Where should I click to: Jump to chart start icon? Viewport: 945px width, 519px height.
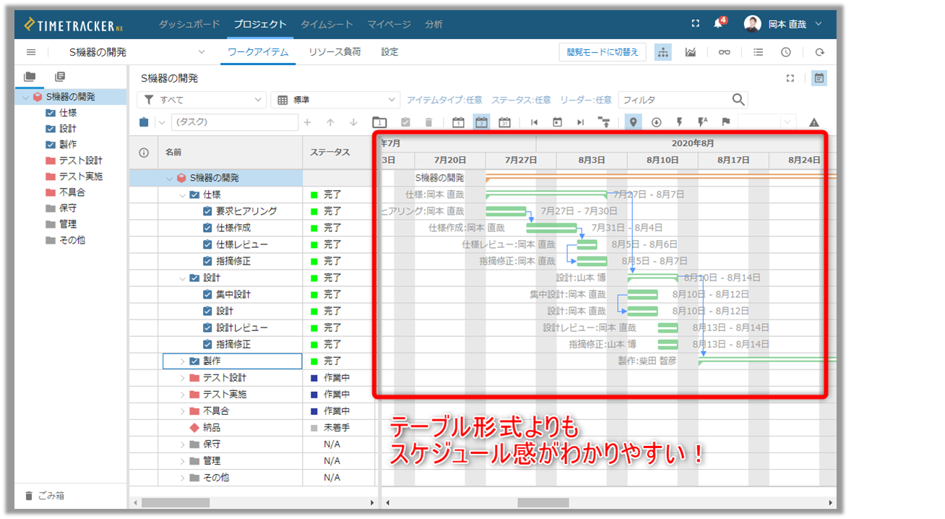(x=534, y=122)
